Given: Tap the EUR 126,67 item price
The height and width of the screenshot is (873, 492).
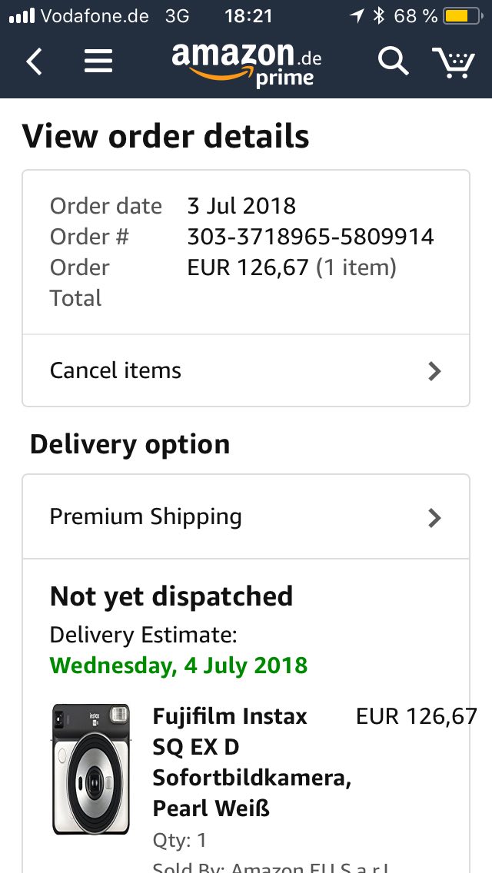Looking at the screenshot, I should [x=416, y=716].
